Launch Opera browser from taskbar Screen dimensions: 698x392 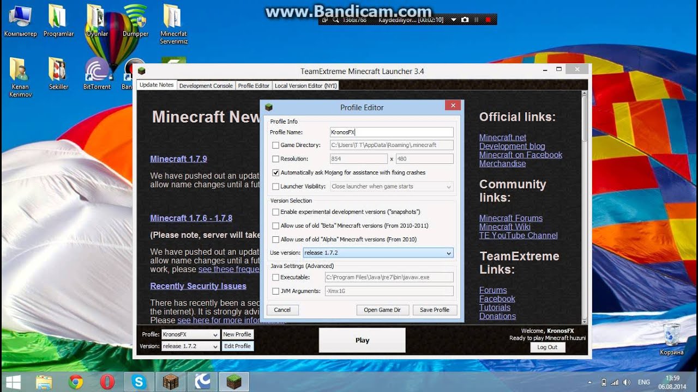(107, 382)
